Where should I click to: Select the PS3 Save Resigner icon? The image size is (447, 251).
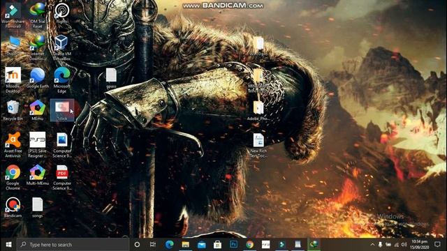pos(37,145)
